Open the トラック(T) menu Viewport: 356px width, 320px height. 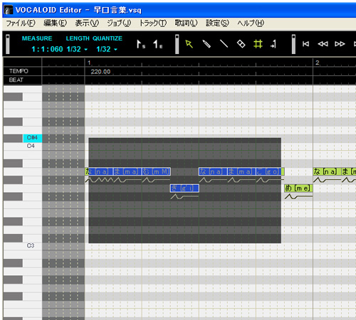coord(153,23)
